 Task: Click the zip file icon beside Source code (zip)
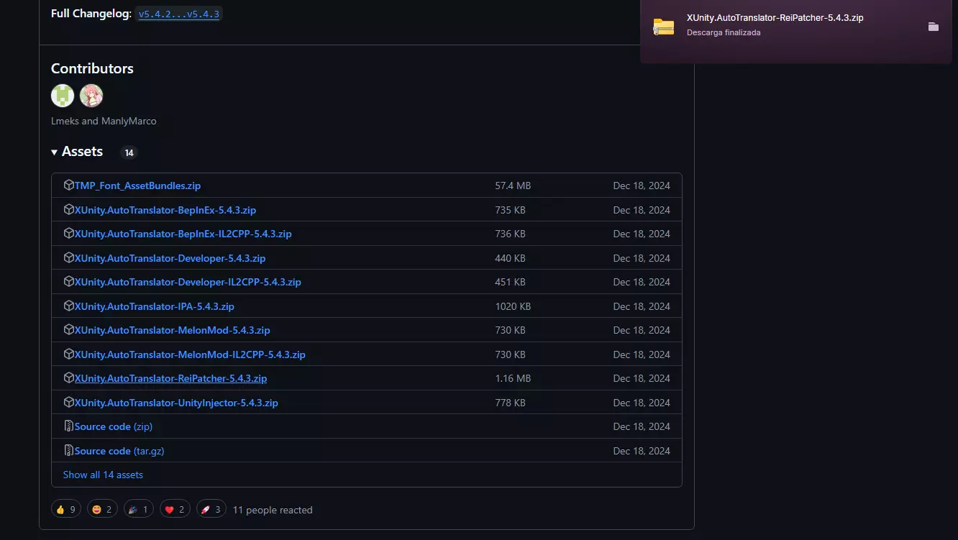coord(69,426)
